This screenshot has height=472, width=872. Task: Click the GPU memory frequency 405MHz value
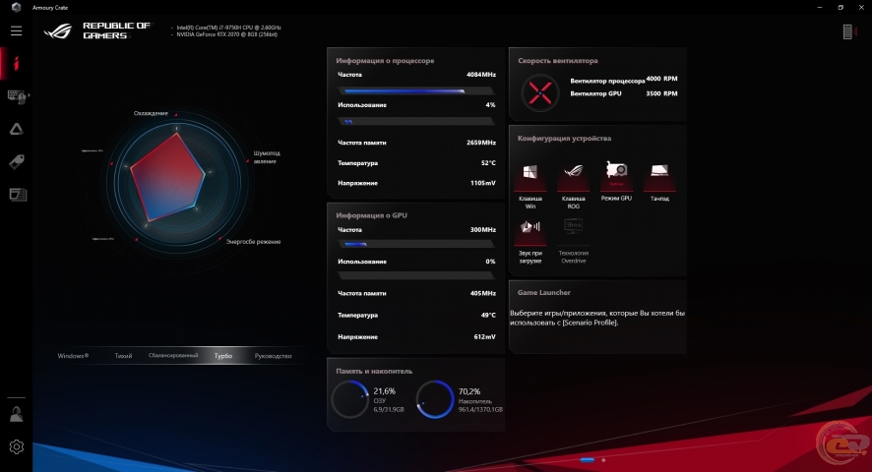(x=482, y=293)
